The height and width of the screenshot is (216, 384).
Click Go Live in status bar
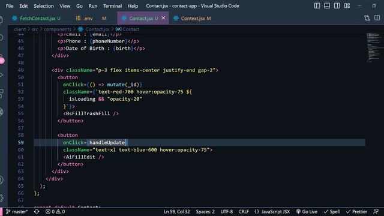307,212
